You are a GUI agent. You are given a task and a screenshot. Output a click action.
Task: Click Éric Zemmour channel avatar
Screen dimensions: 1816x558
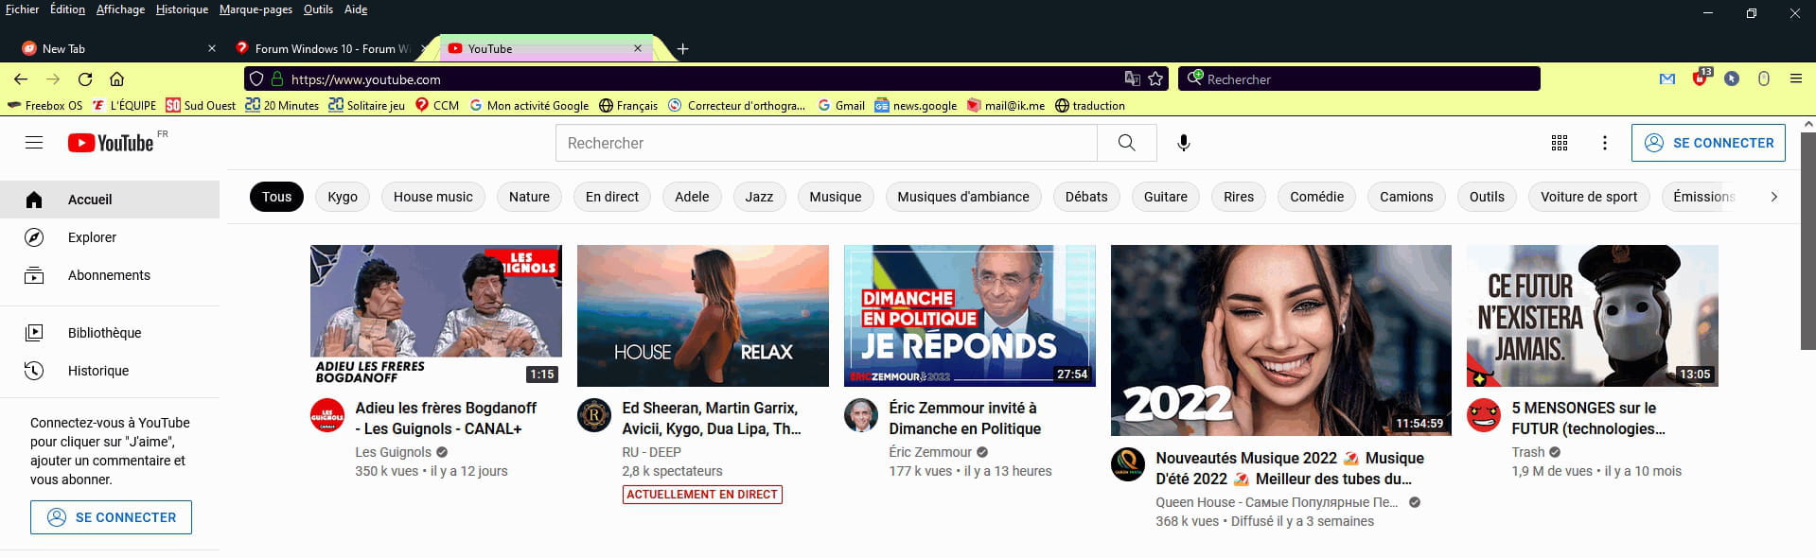[x=861, y=415]
